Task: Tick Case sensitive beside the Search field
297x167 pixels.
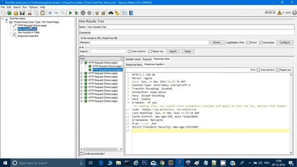Action: [129, 51]
